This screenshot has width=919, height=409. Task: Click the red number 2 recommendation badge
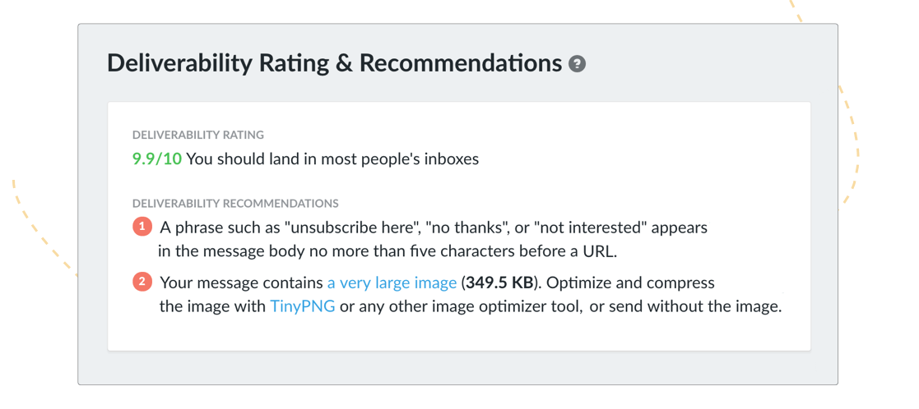click(x=142, y=283)
